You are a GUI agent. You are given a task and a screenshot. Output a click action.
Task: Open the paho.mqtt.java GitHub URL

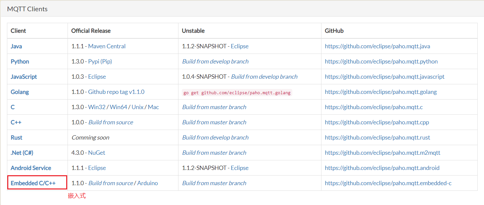coord(377,46)
